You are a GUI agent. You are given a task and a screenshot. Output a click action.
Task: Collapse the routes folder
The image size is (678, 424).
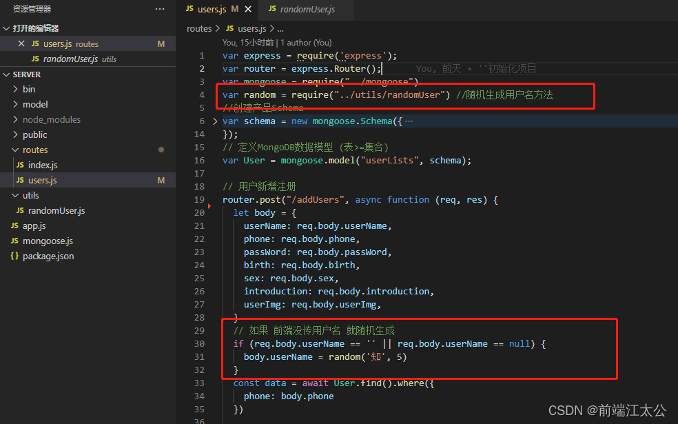88,150
